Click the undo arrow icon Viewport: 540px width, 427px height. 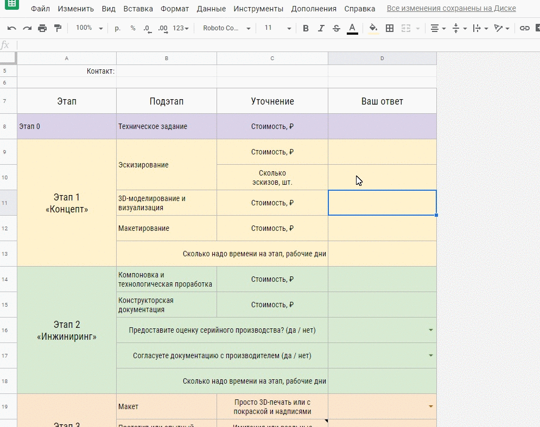(12, 28)
